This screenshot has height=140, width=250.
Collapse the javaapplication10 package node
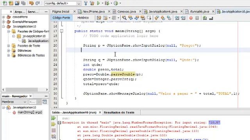tap(14, 36)
